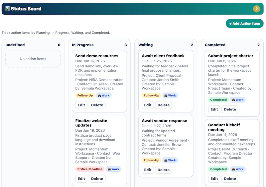
Task: Click 'Due Jun 11, 2026' date
Action: tap(222, 135)
